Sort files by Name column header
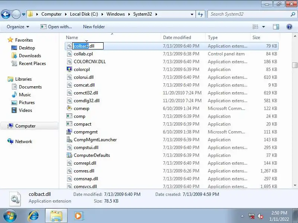This screenshot has width=298, height=223. click(x=113, y=38)
